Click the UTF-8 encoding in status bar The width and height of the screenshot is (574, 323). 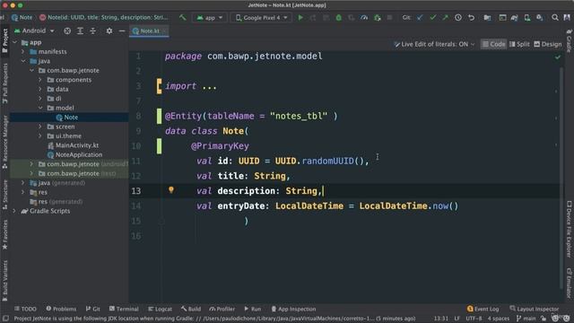(x=474, y=319)
